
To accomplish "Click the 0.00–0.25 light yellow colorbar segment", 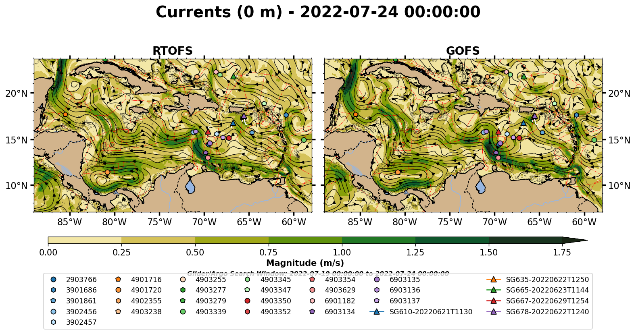I will pyautogui.click(x=85, y=241).
